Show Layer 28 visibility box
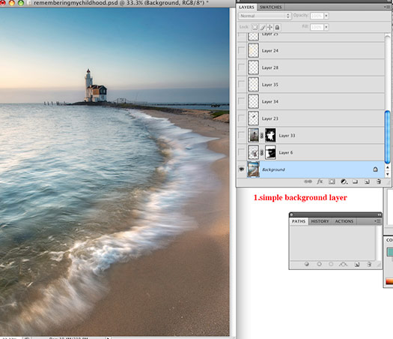This screenshot has width=393, height=339. click(241, 67)
